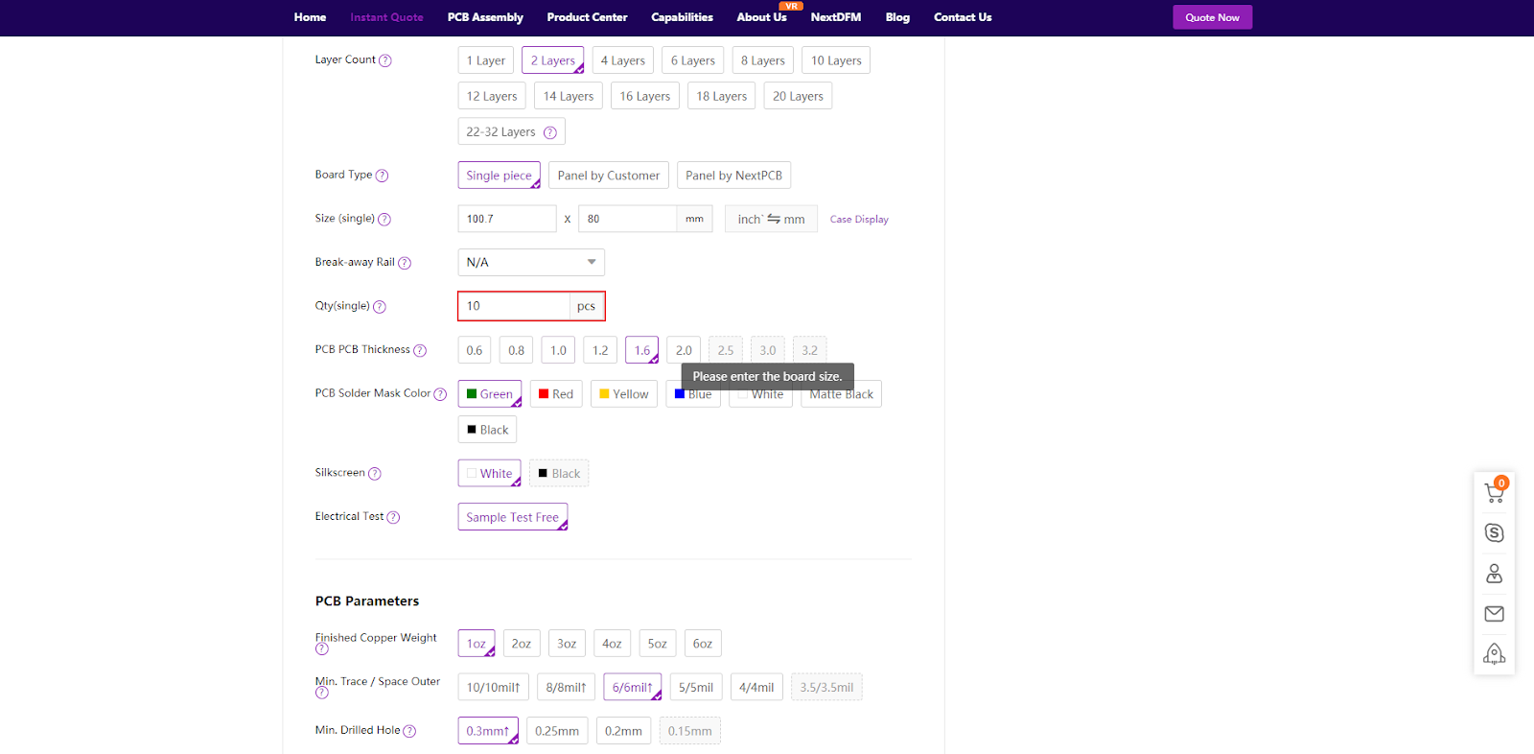Open the Capabilities menu item
Screen dimensions: 1534x754
point(682,17)
